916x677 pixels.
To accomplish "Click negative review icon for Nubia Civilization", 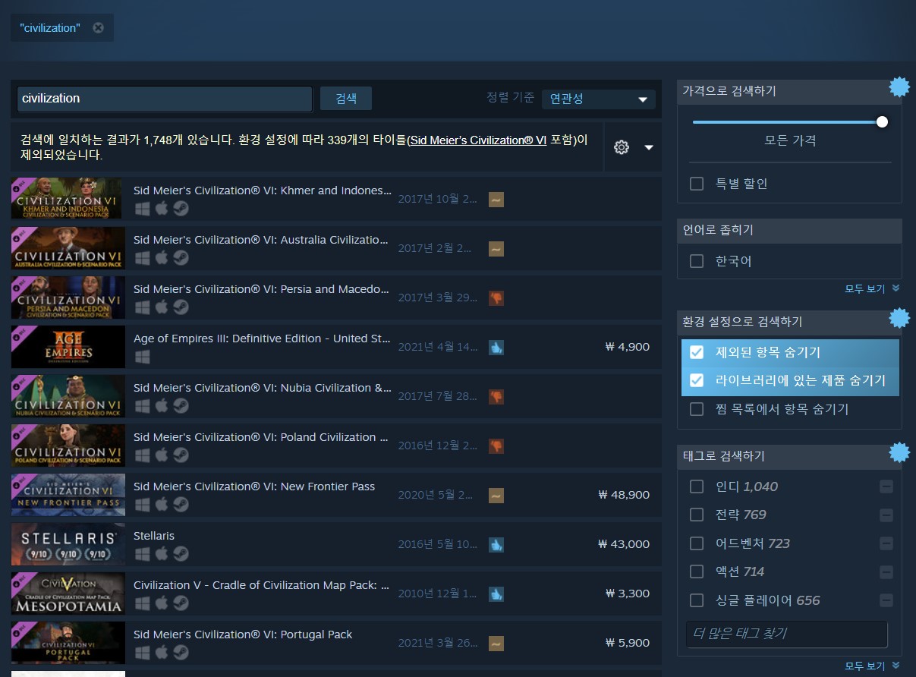I will click(x=496, y=397).
